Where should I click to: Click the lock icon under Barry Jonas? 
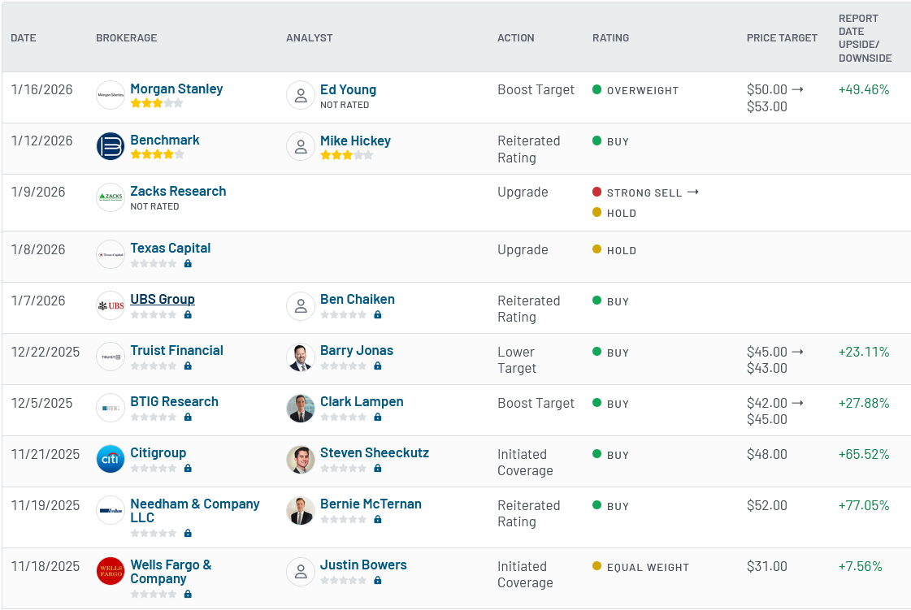tap(378, 366)
